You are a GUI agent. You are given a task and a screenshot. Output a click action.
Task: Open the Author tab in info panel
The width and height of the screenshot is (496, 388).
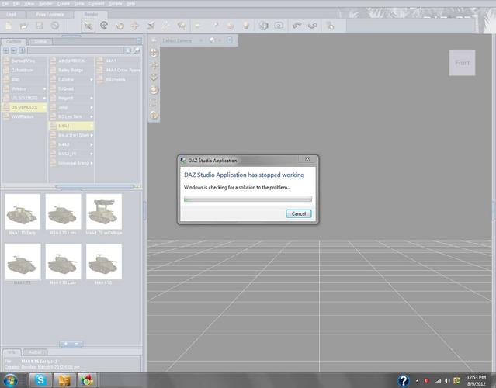click(35, 352)
